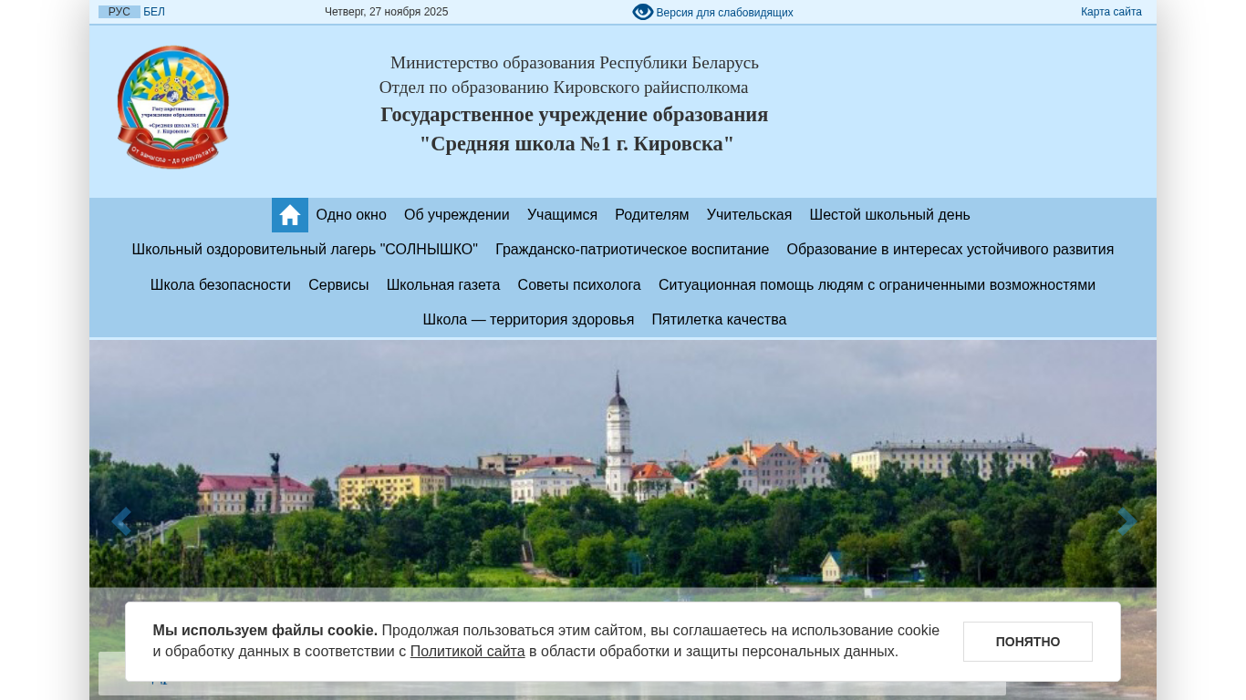
Task: Open Гражданско-патриотическое воспитание section
Action: click(x=632, y=250)
